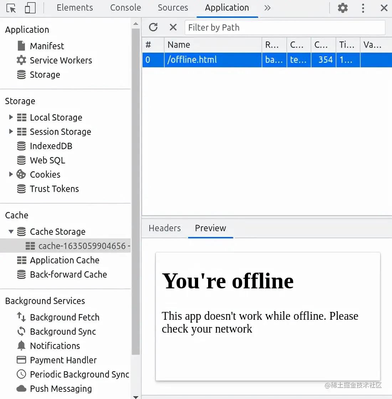Open Application Cache
The width and height of the screenshot is (392, 399).
tap(65, 260)
